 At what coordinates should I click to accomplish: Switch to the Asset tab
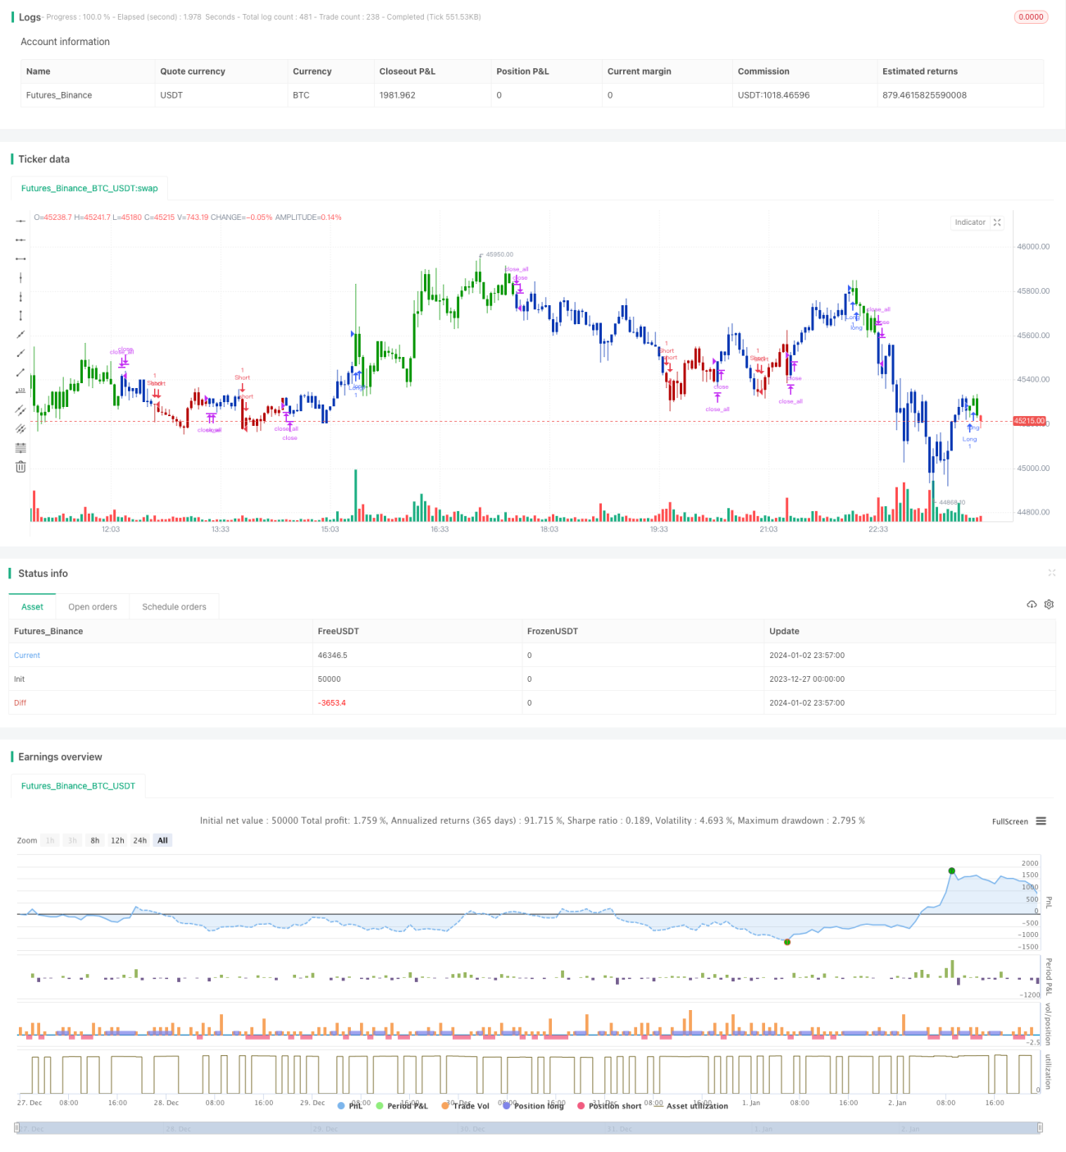[32, 607]
